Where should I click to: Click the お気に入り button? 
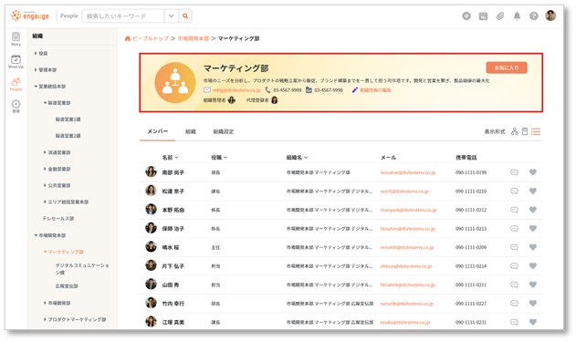507,67
